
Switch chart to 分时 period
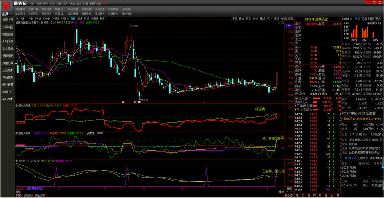pos(23,19)
